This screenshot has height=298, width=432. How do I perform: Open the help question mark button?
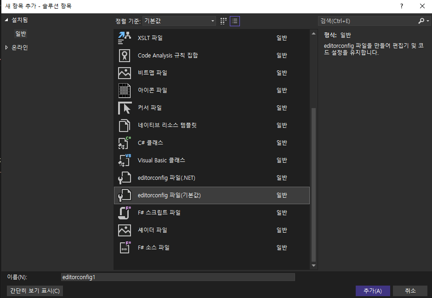(401, 6)
